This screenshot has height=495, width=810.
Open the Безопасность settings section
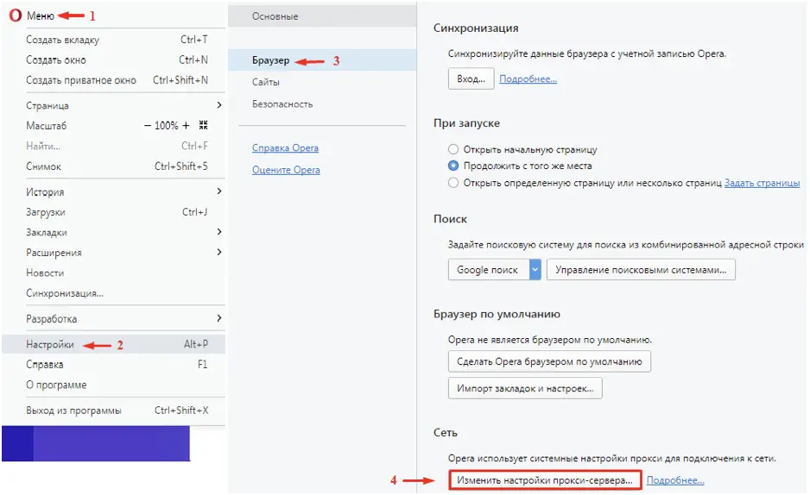point(282,103)
